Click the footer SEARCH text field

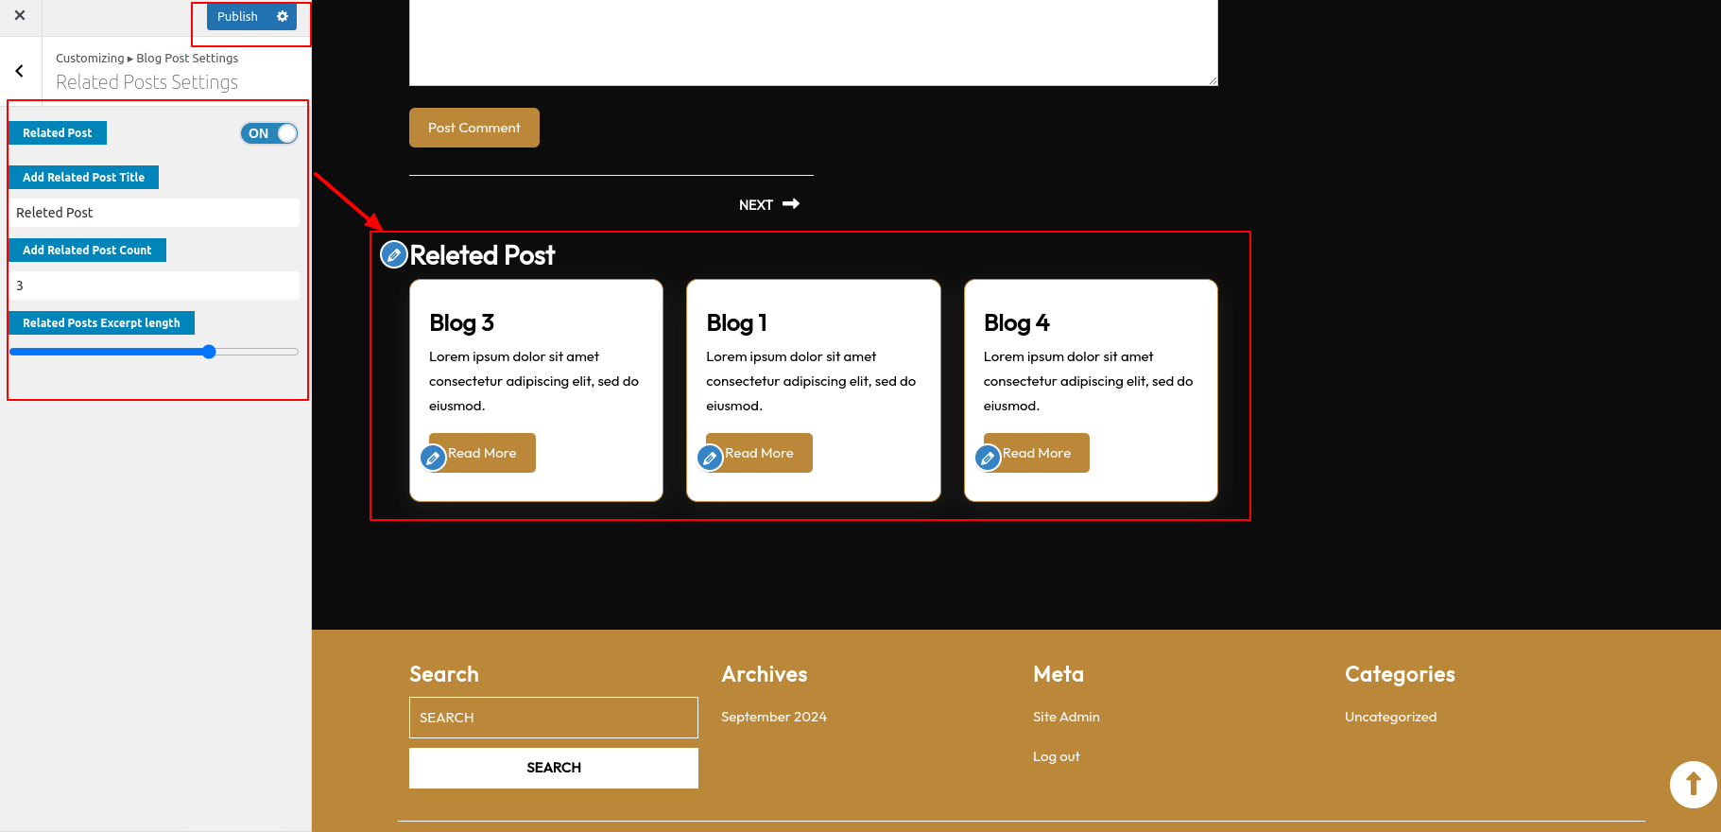pos(553,718)
